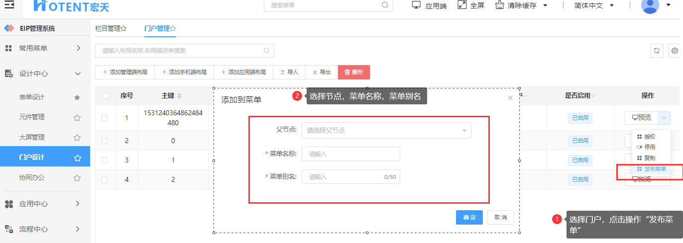Open the 应用端 monitor icon
Screen dimensions: 683x243
coord(416,5)
